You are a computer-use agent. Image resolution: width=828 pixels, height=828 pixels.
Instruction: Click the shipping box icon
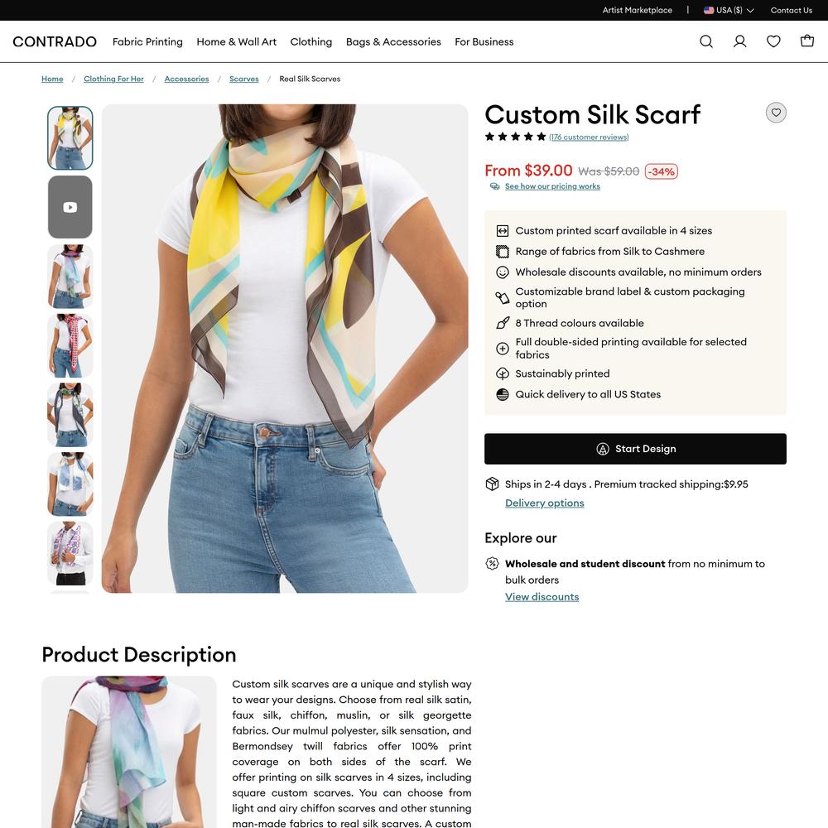coord(492,484)
